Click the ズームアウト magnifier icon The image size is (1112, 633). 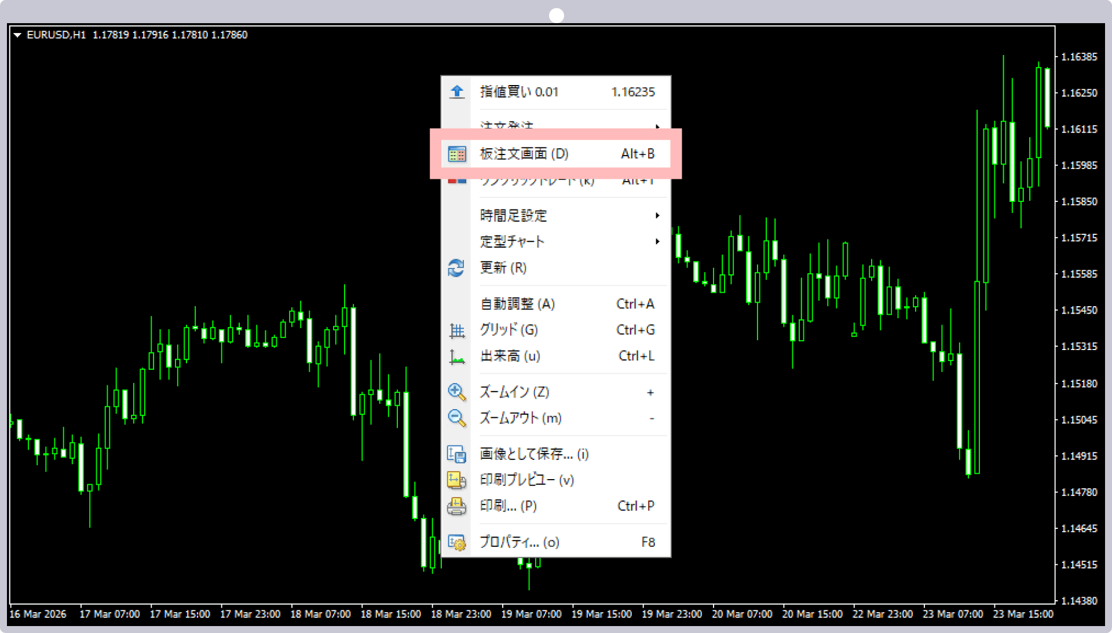[x=456, y=418]
